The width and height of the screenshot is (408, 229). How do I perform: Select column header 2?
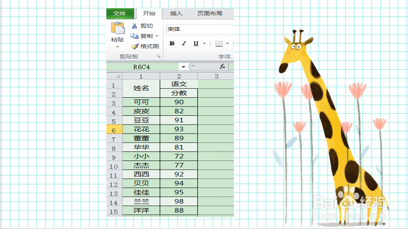pyautogui.click(x=179, y=77)
